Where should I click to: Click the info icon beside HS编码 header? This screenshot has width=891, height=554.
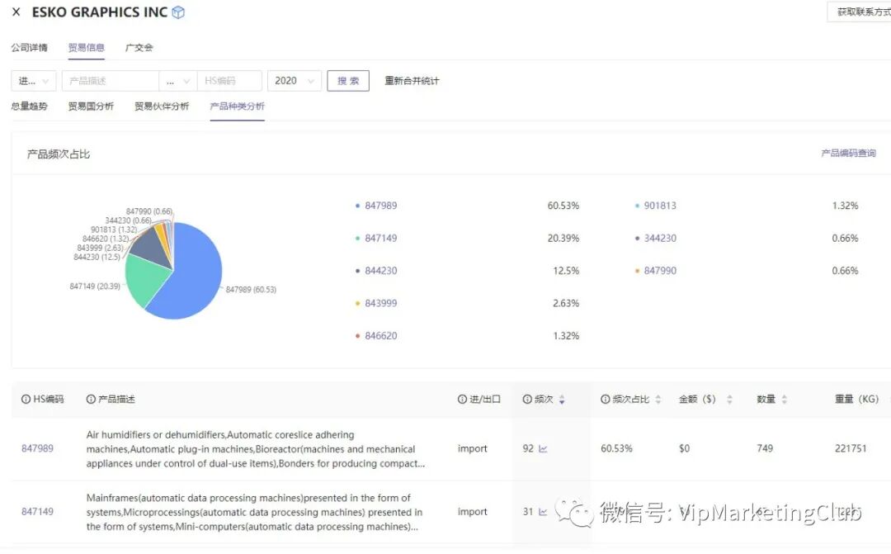click(26, 400)
